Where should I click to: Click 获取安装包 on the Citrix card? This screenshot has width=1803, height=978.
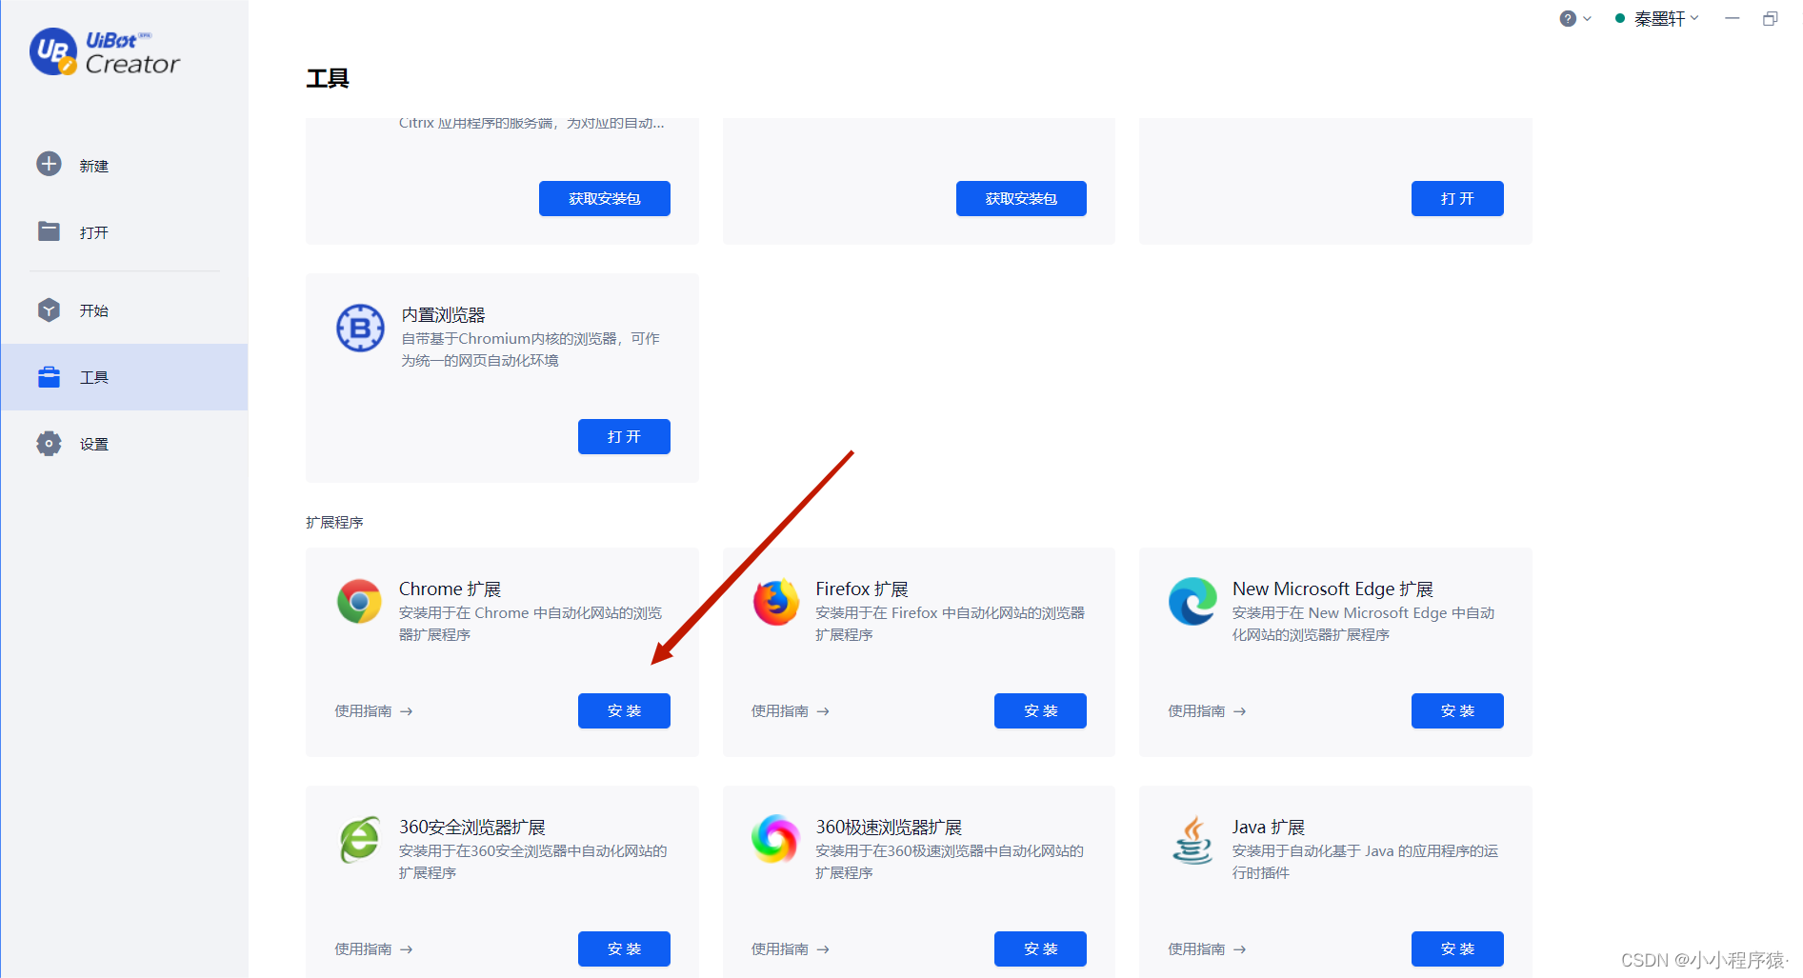pos(605,198)
